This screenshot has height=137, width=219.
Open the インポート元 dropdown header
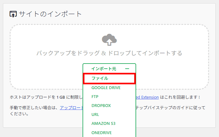pyautogui.click(x=109, y=69)
